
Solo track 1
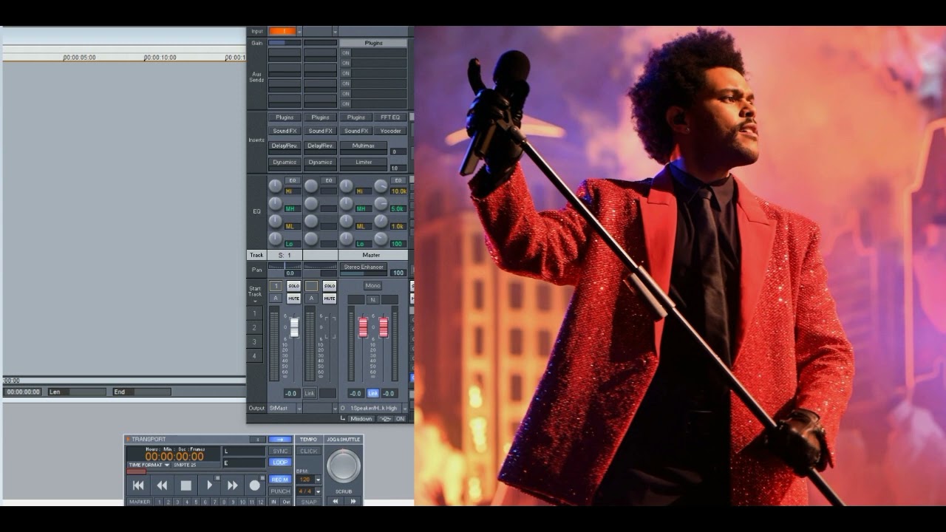pos(294,286)
